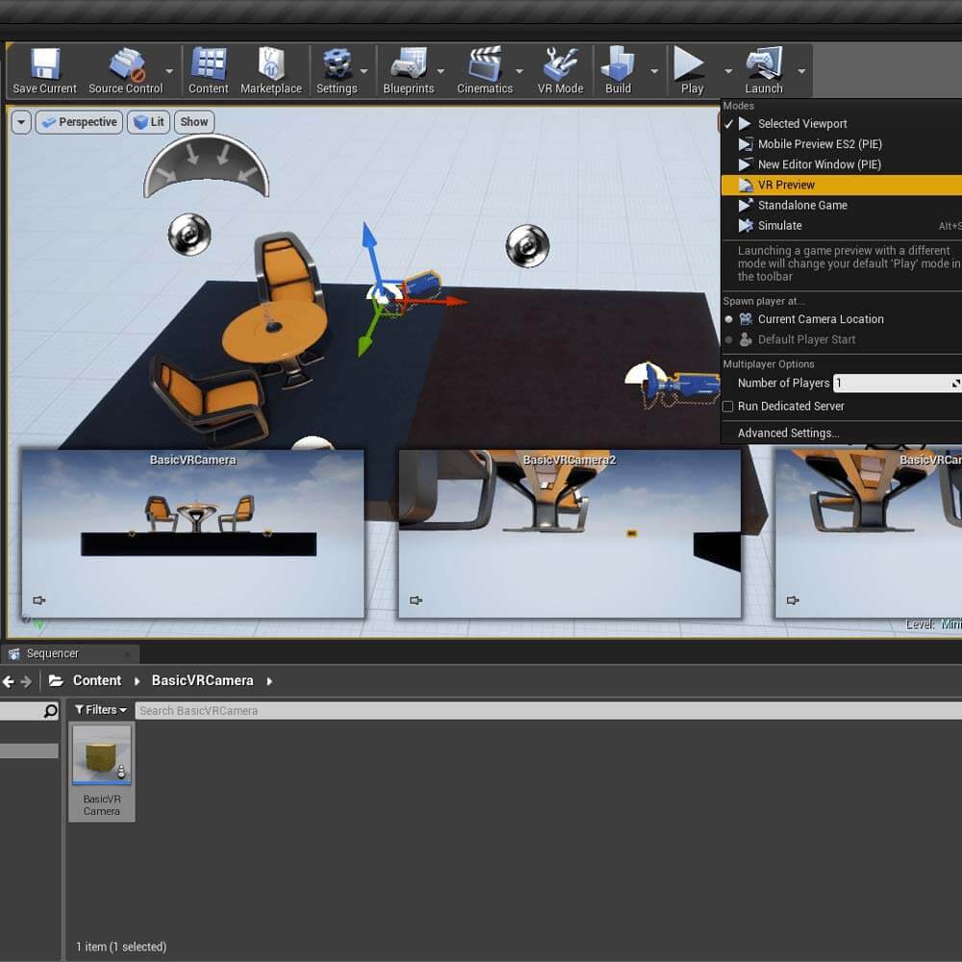Select the sky light dome actor
The image size is (962, 962).
[206, 166]
